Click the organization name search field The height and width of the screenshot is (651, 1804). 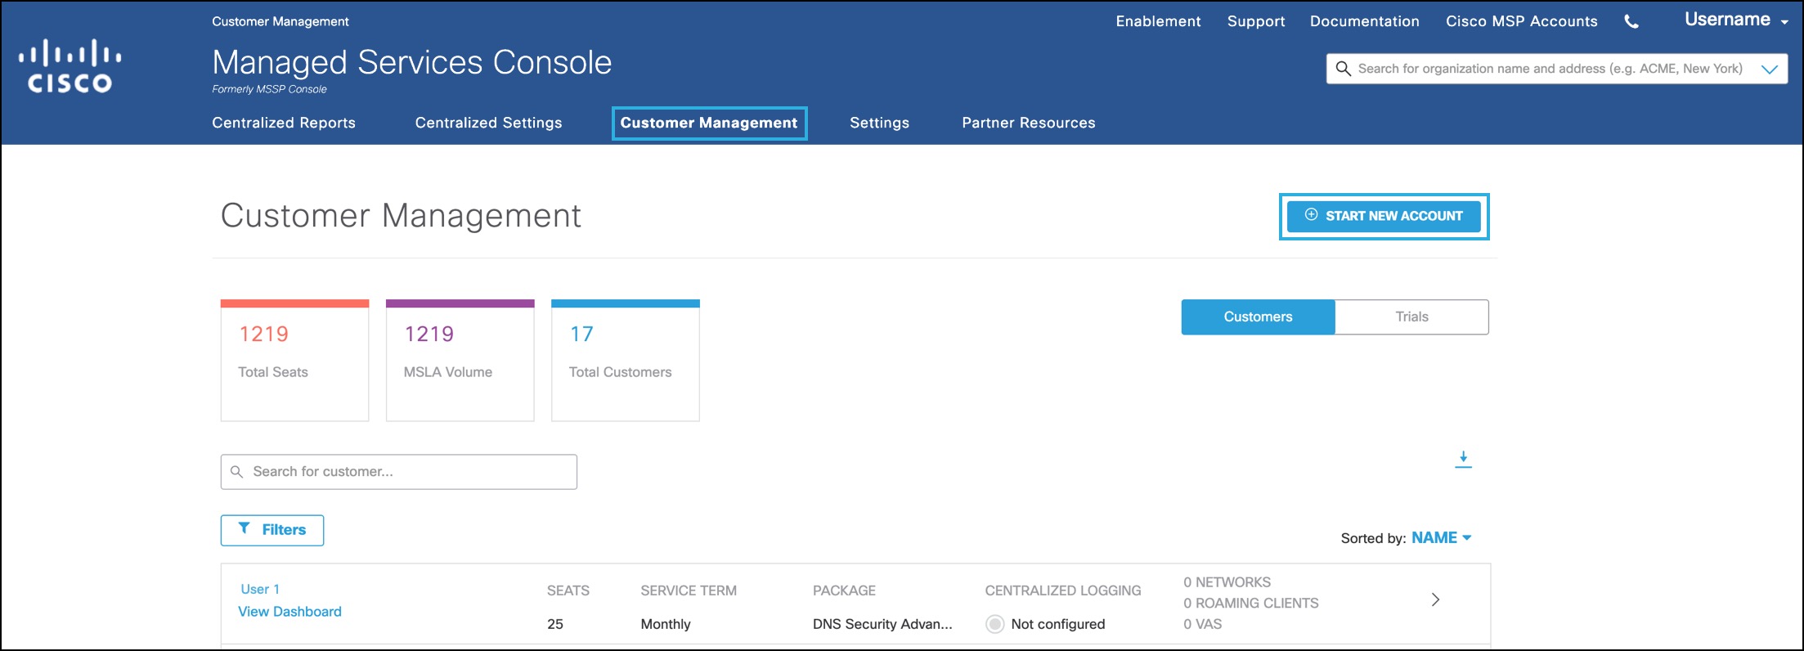pyautogui.click(x=1557, y=69)
